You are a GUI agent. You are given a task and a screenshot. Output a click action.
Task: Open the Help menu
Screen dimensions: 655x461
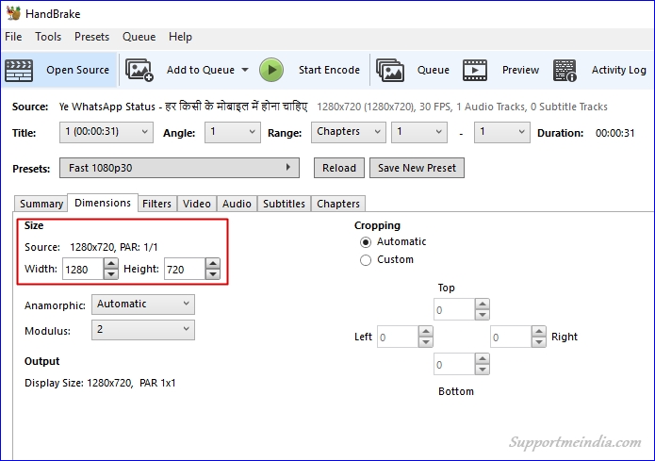click(x=180, y=37)
